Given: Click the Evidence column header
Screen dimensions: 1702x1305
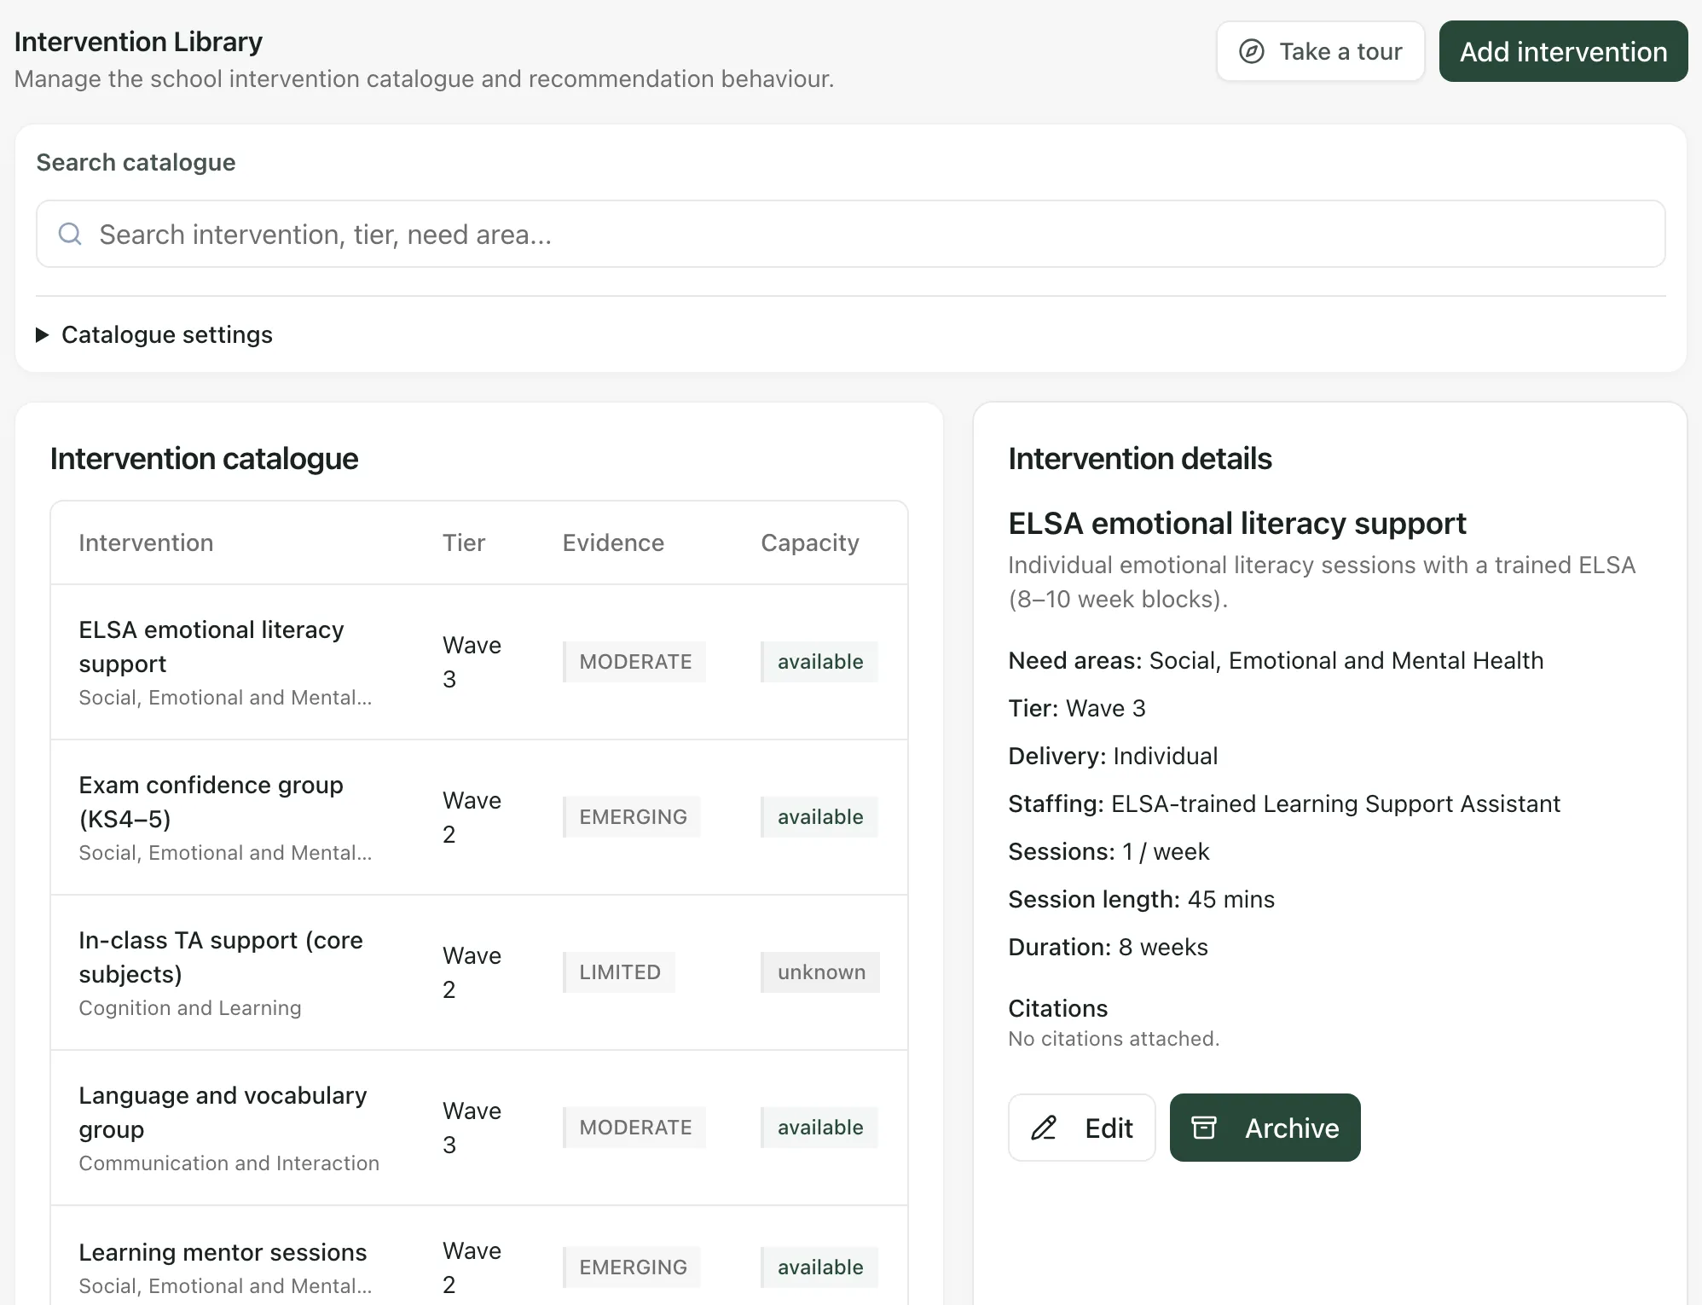Looking at the screenshot, I should 613,542.
